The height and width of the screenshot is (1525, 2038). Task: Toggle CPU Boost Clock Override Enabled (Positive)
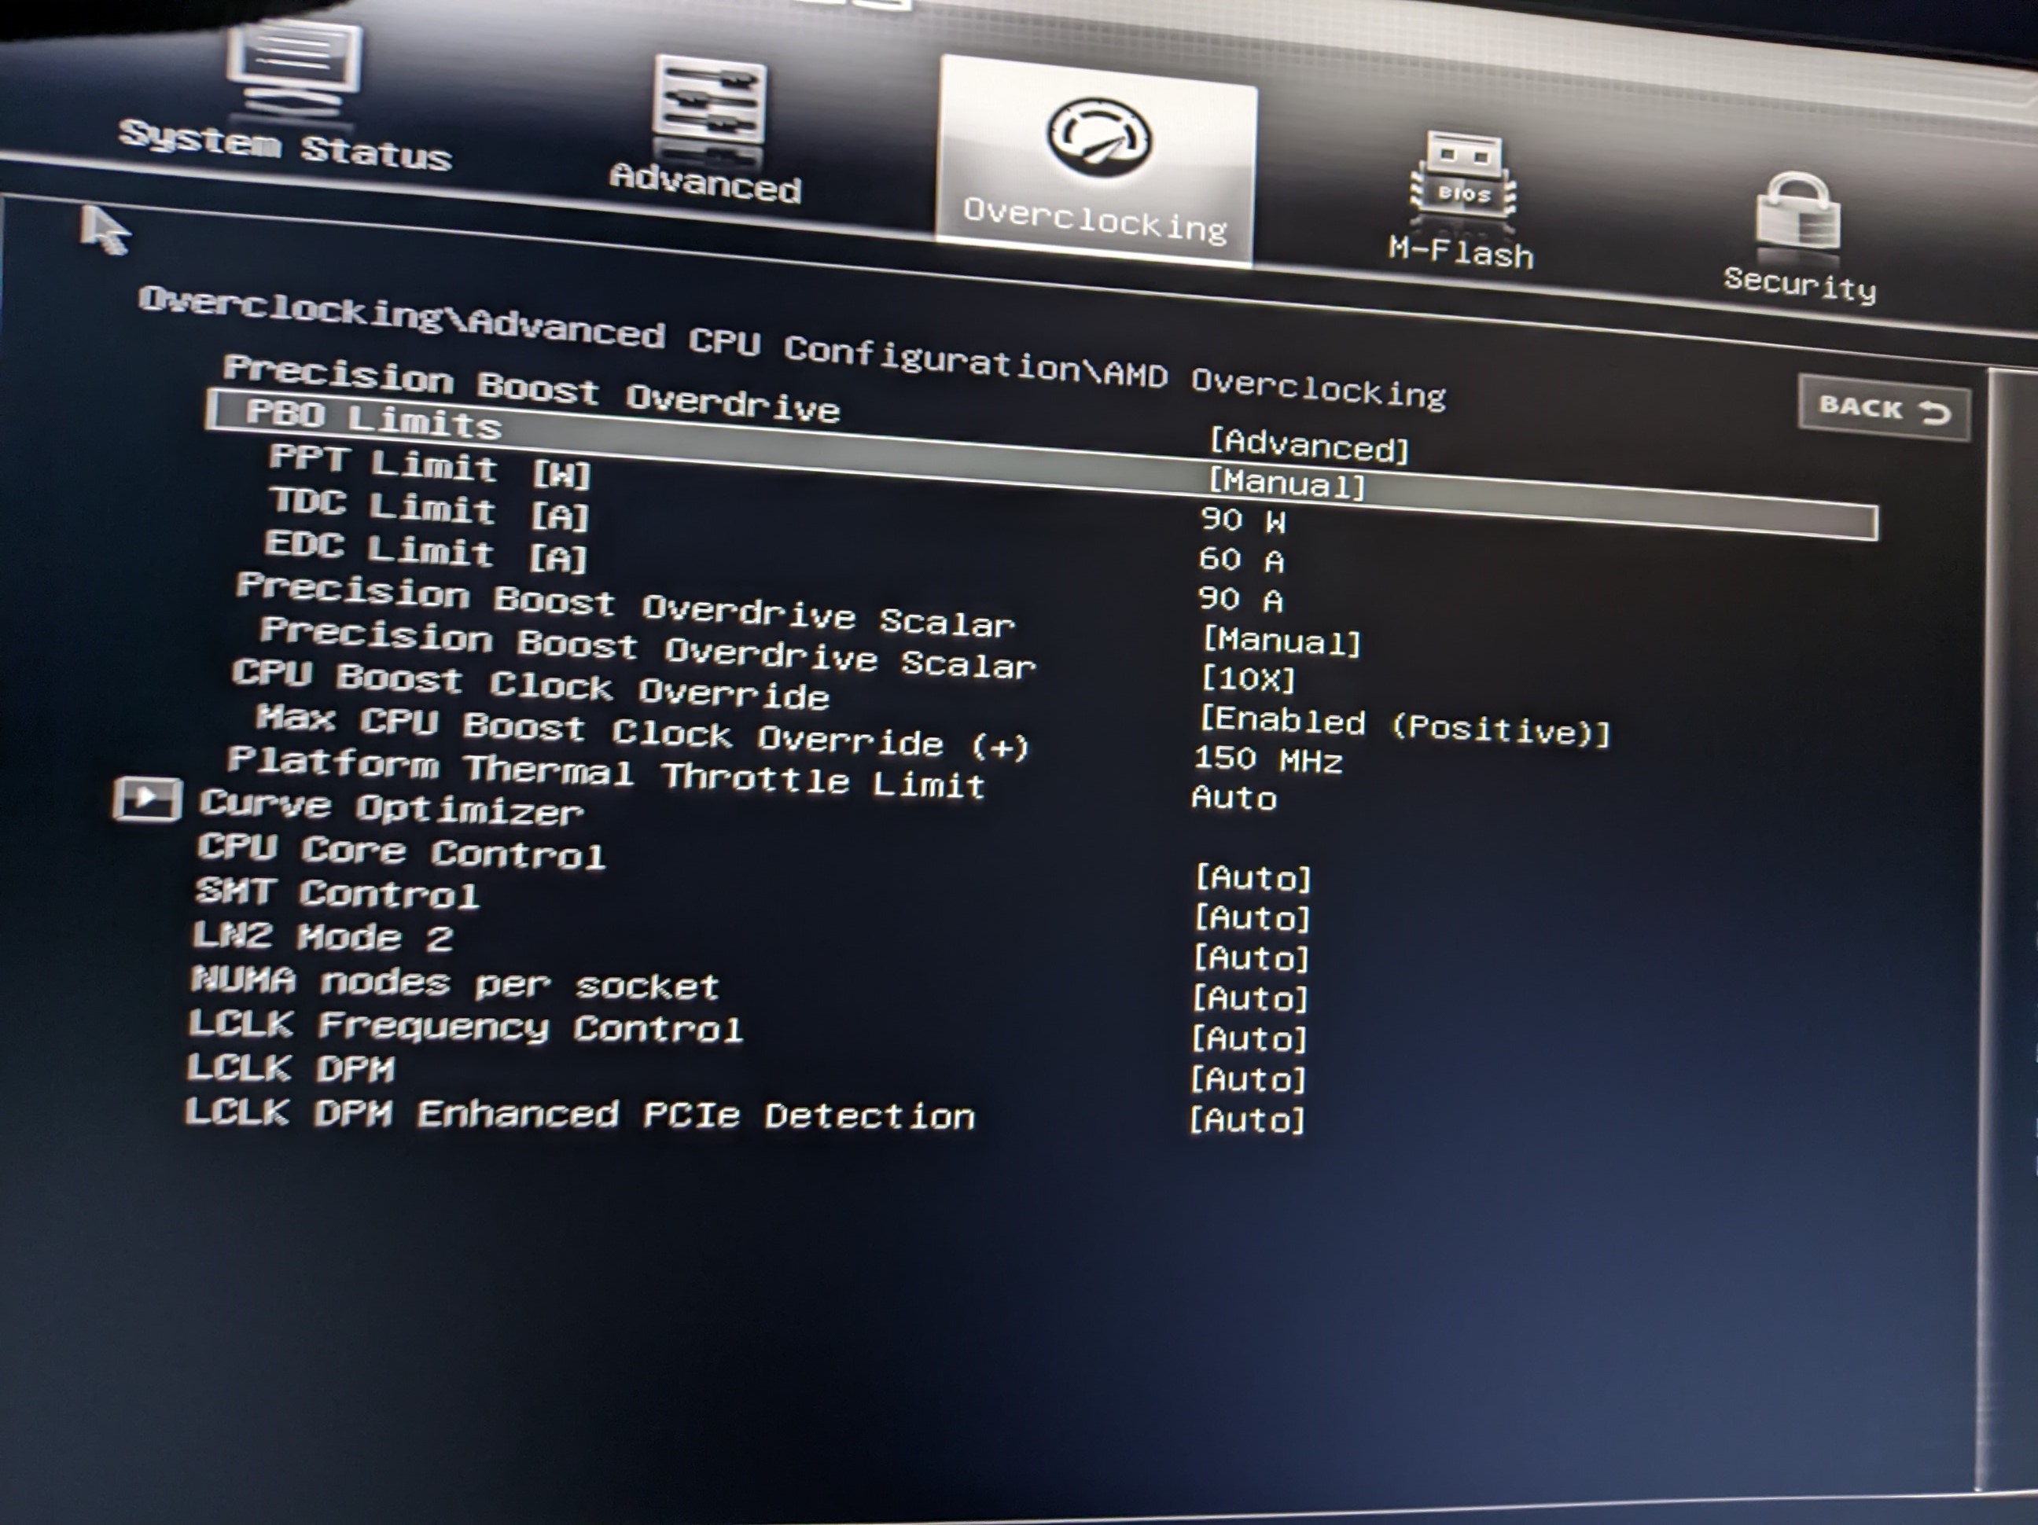tap(1403, 726)
